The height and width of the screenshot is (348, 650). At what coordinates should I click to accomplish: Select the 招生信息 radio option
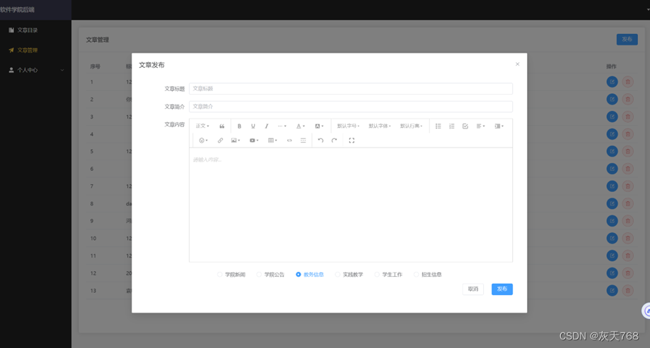(x=428, y=275)
